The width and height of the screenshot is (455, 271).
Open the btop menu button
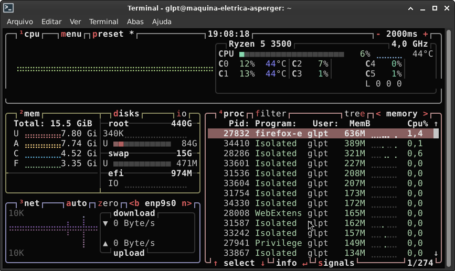coord(71,34)
